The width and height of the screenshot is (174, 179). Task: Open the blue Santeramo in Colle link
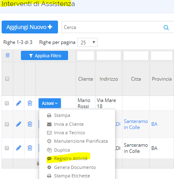(136, 124)
